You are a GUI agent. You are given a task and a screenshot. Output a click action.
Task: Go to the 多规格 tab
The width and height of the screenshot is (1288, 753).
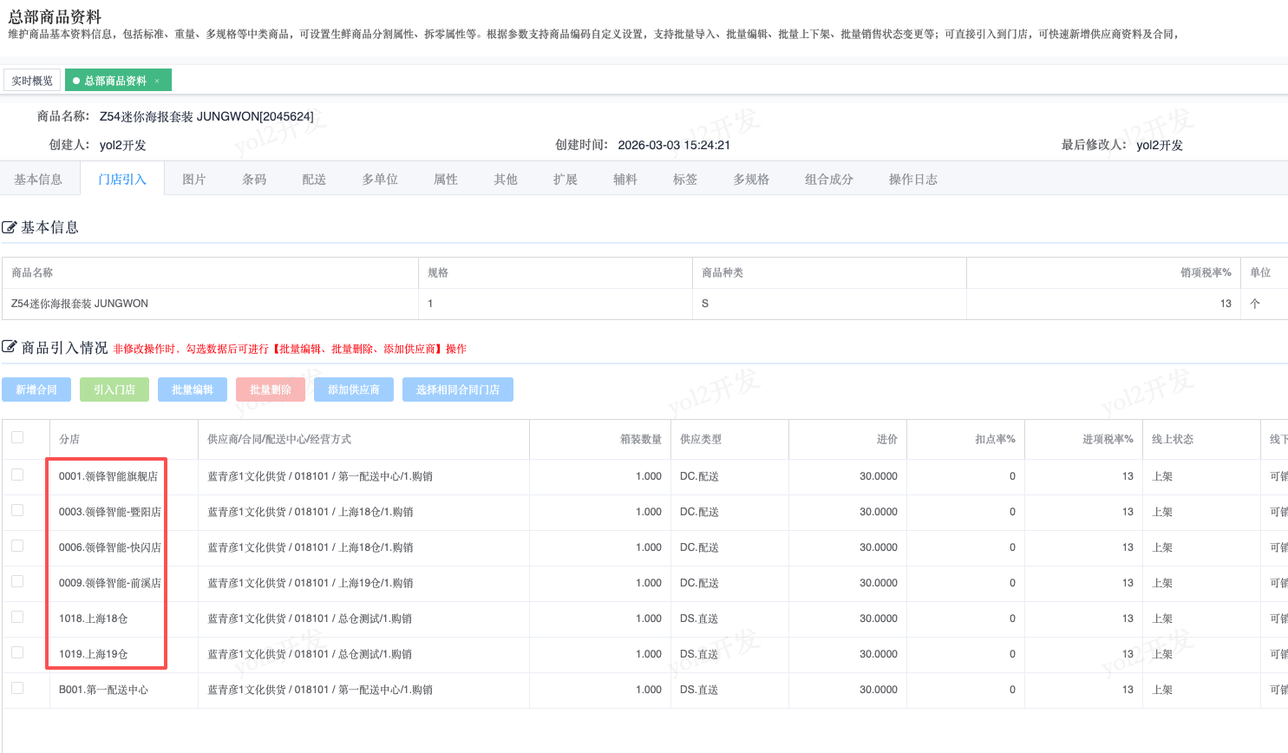(x=751, y=180)
